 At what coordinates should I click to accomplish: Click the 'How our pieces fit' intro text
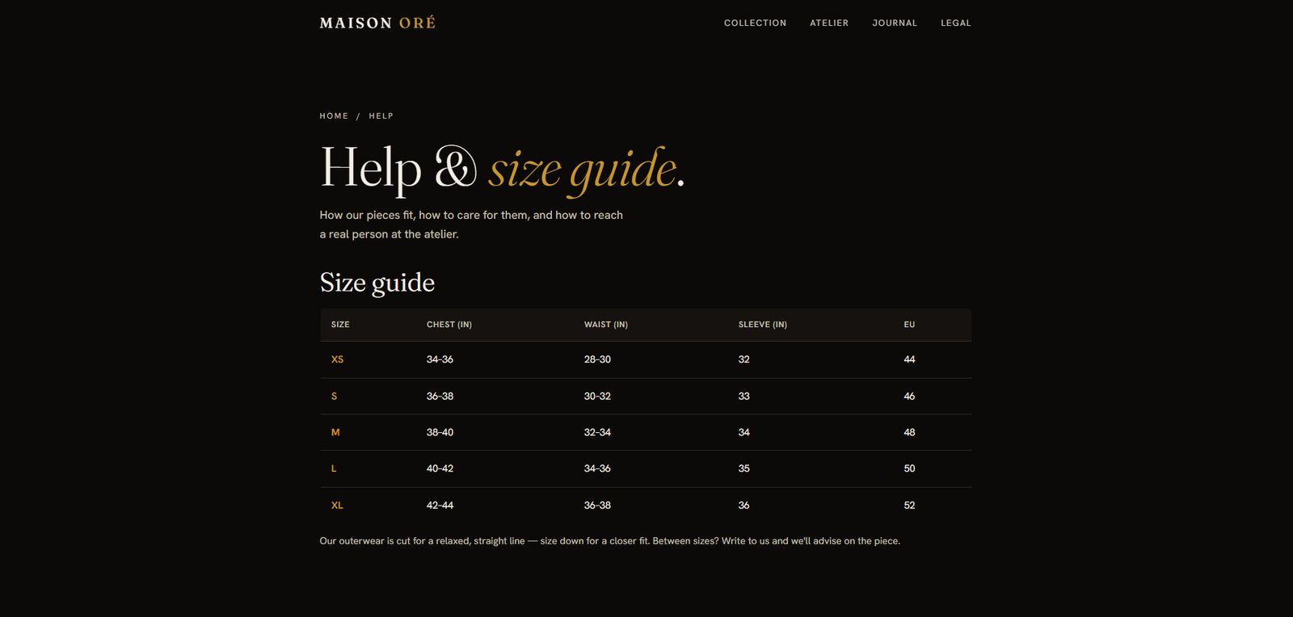coord(471,225)
